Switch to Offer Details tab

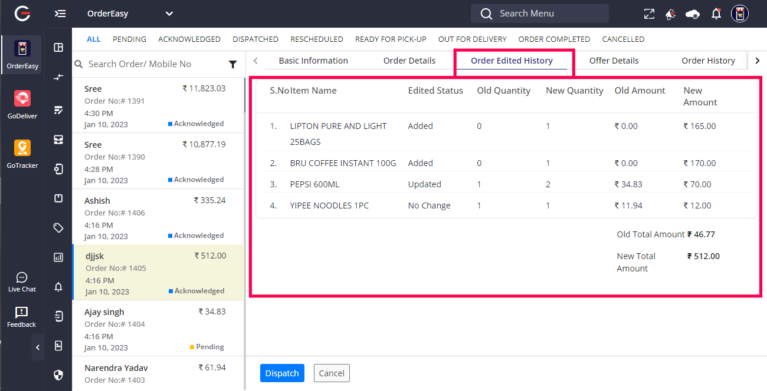(x=614, y=61)
